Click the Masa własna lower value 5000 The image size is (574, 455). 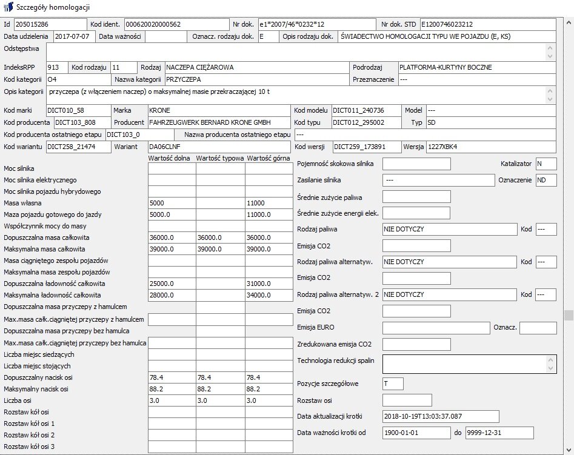coord(172,203)
